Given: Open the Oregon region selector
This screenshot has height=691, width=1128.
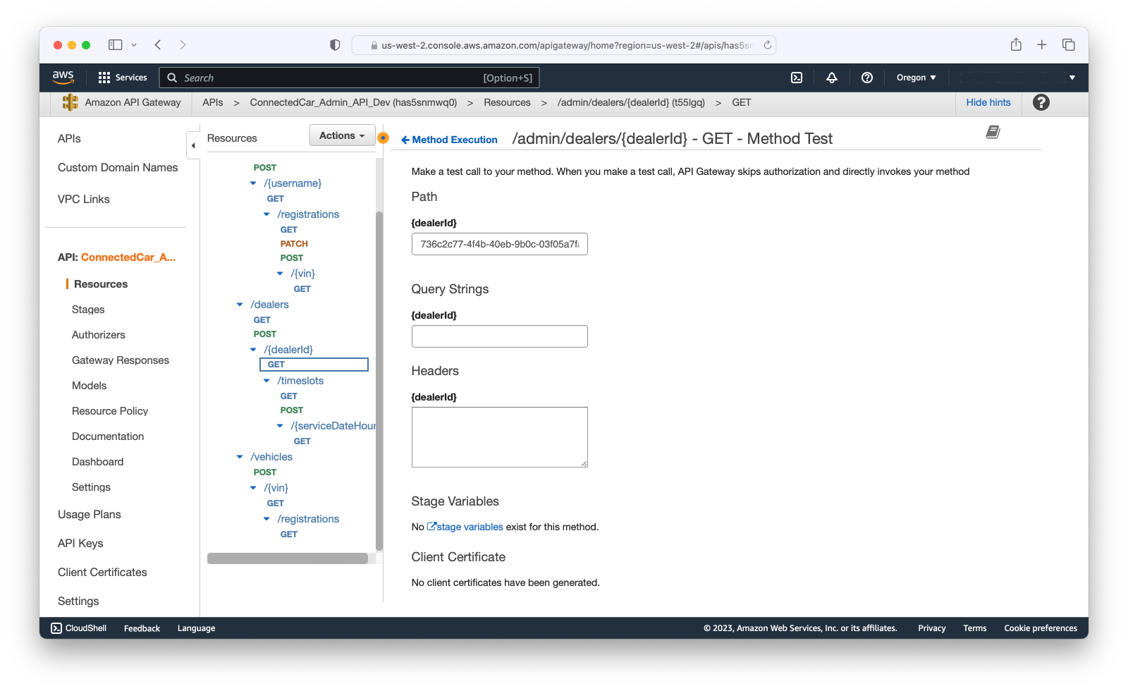Looking at the screenshot, I should [x=916, y=78].
